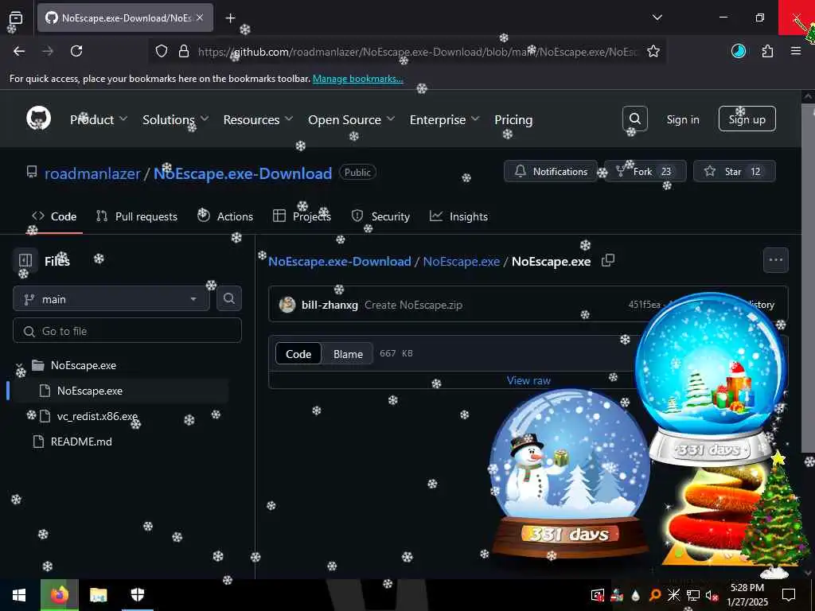Open the Projects tab
The width and height of the screenshot is (815, 611).
click(x=302, y=216)
